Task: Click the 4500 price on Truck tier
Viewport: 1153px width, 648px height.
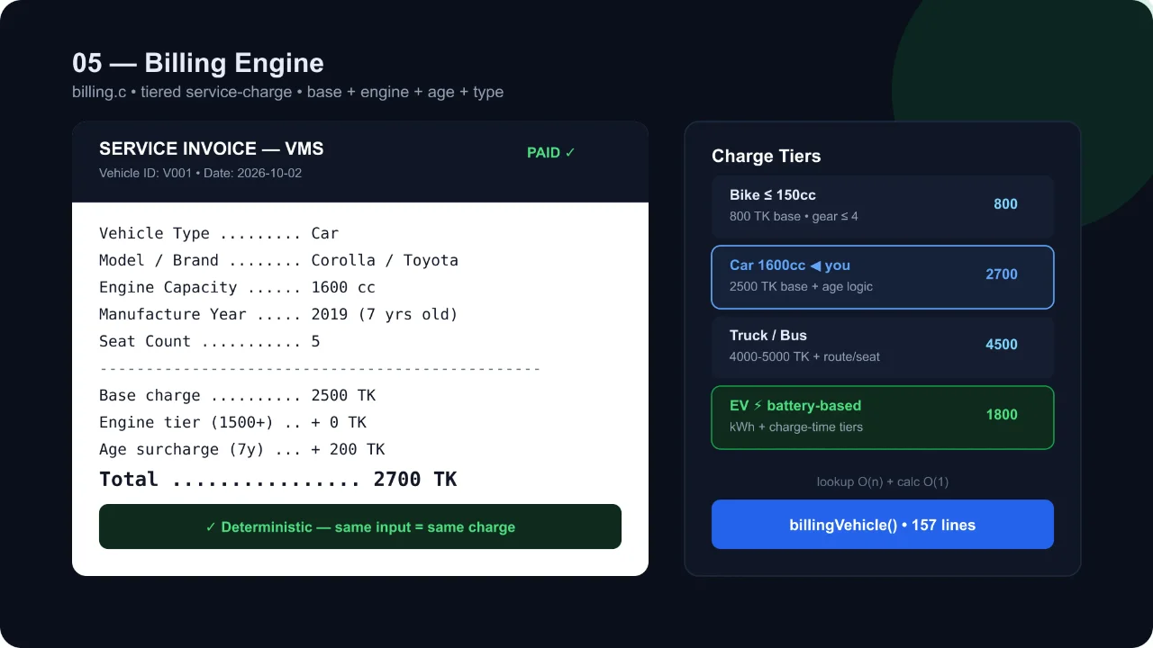Action: (1002, 345)
